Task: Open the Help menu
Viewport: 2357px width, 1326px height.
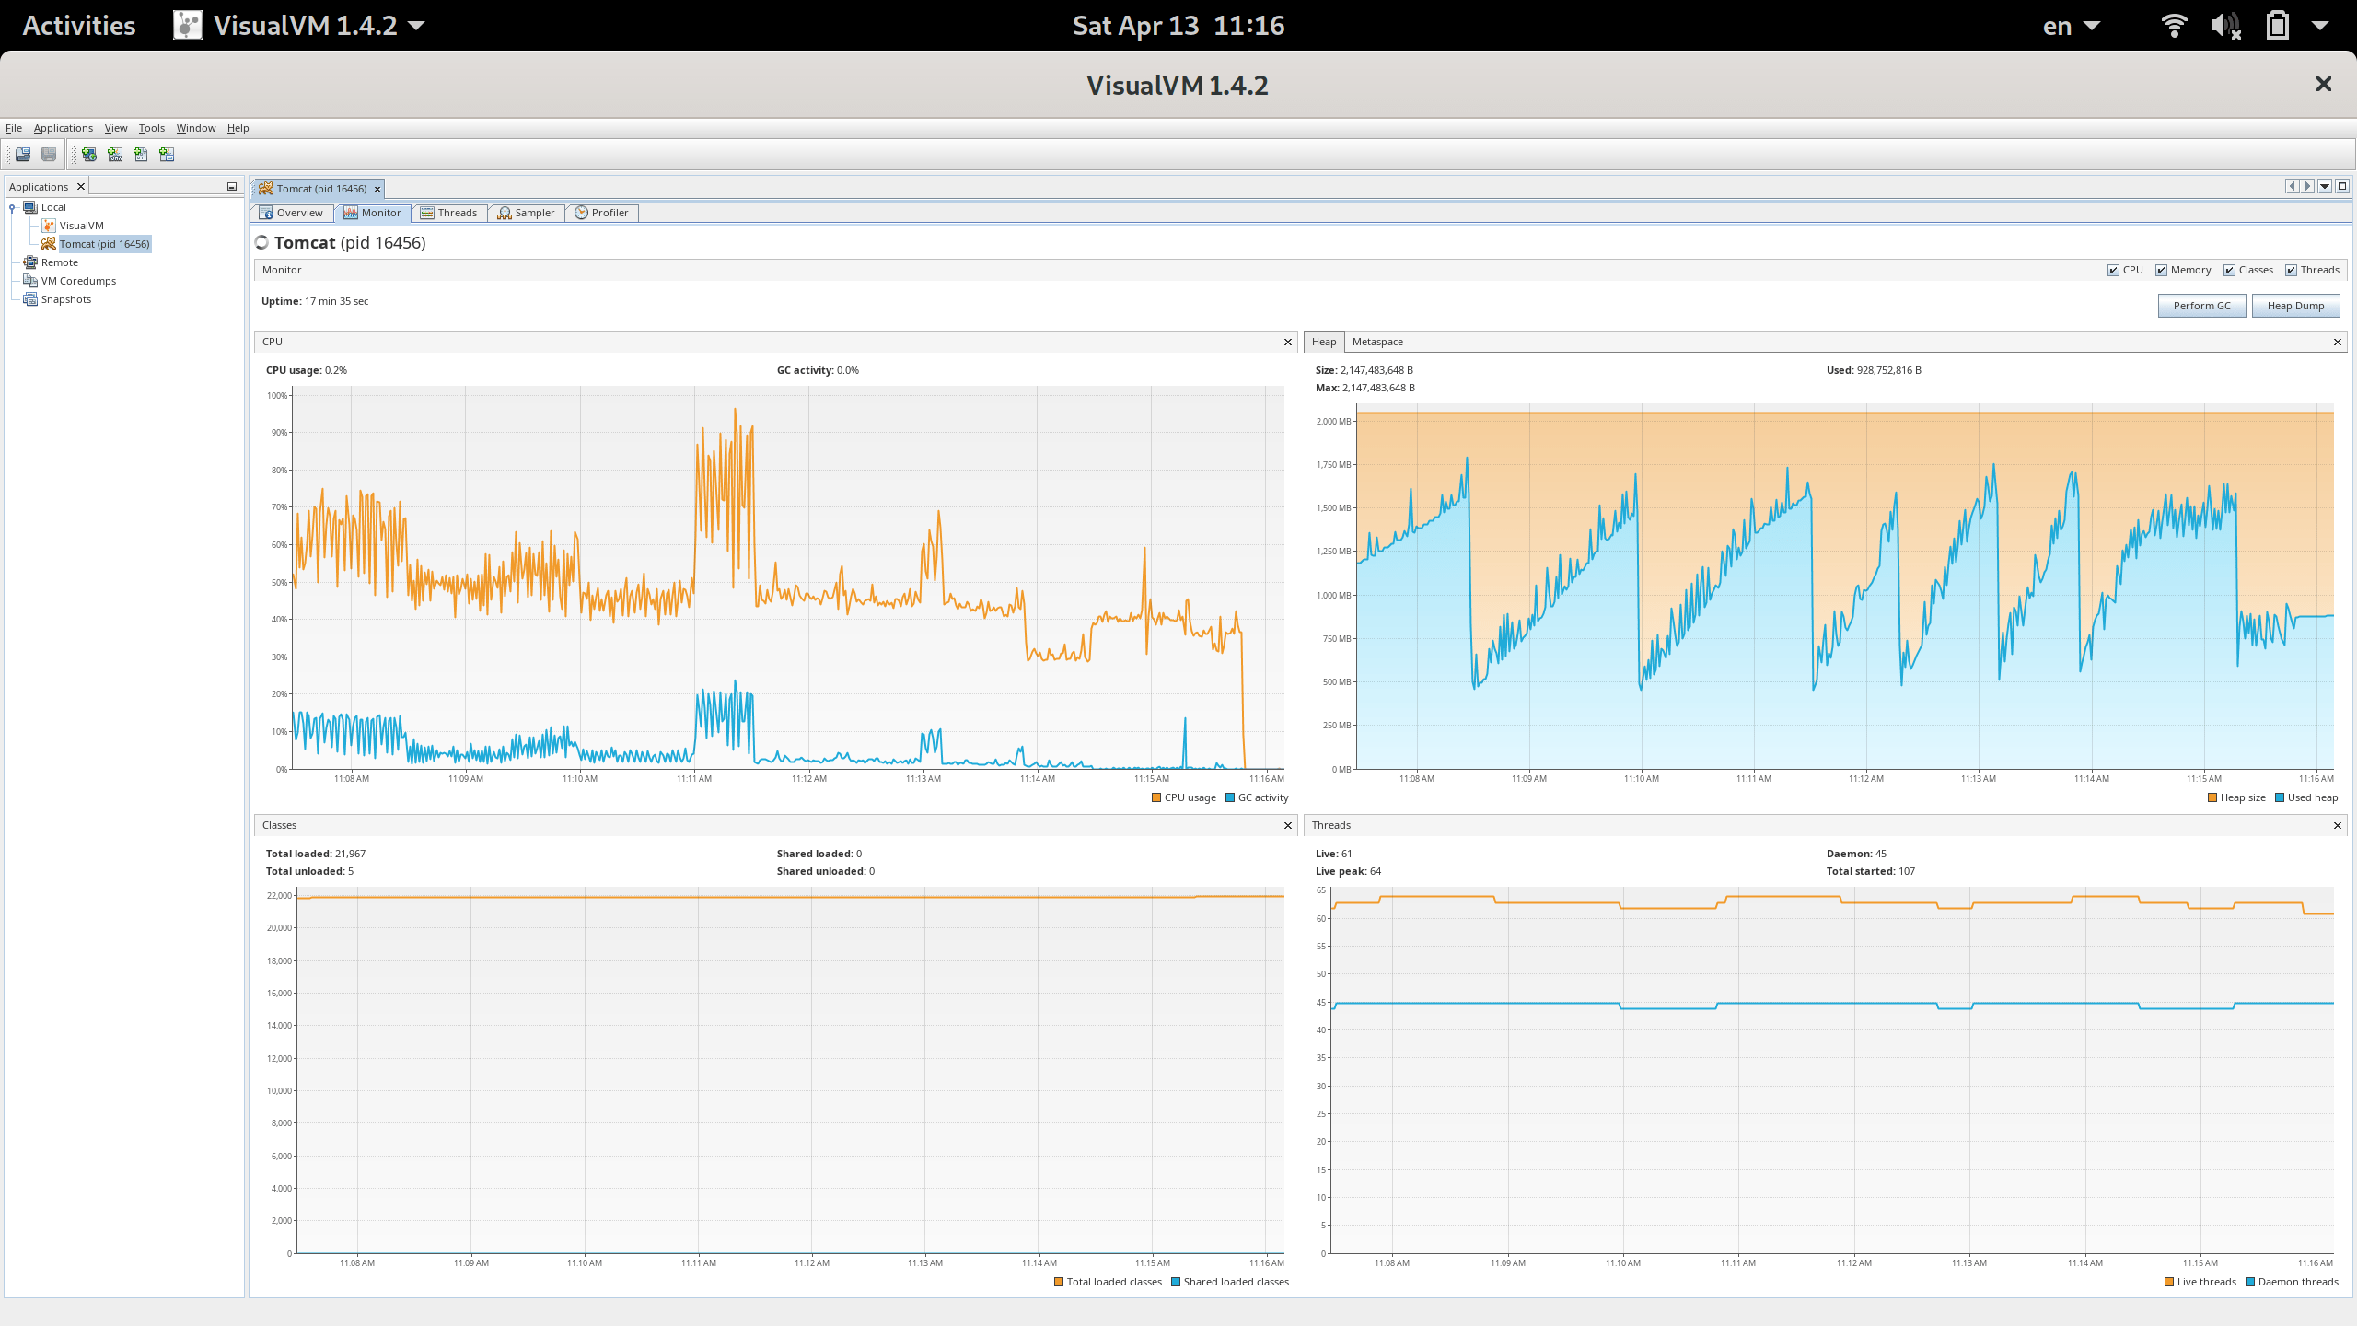Action: [x=238, y=128]
